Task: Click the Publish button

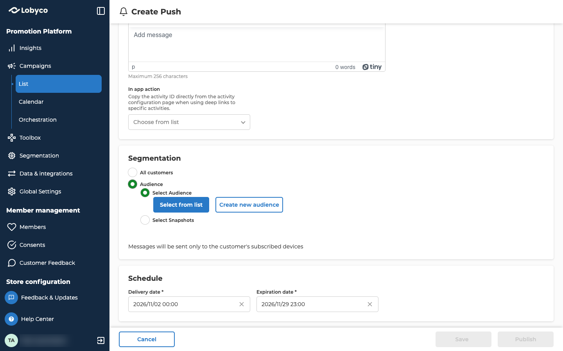Action: pyautogui.click(x=525, y=339)
